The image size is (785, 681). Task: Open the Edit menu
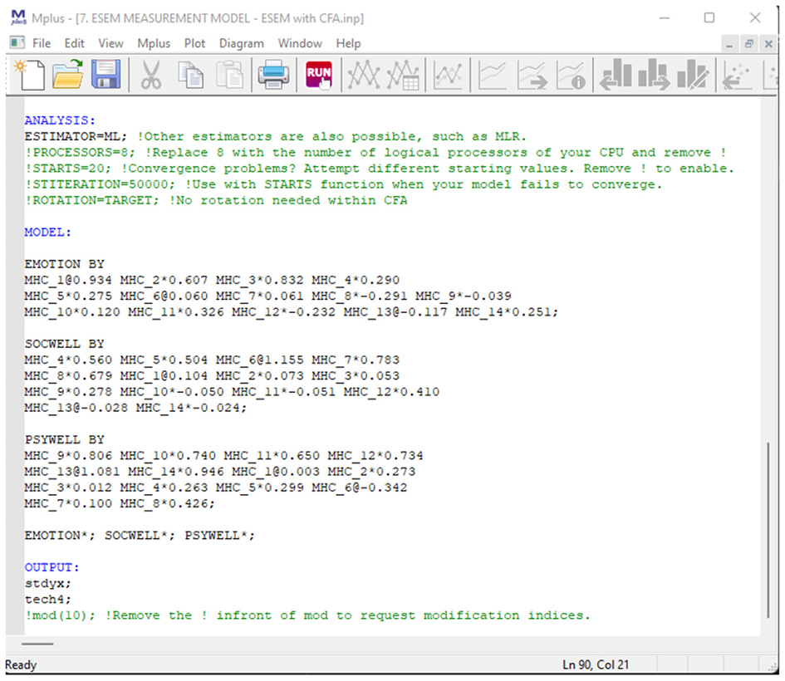pos(75,43)
